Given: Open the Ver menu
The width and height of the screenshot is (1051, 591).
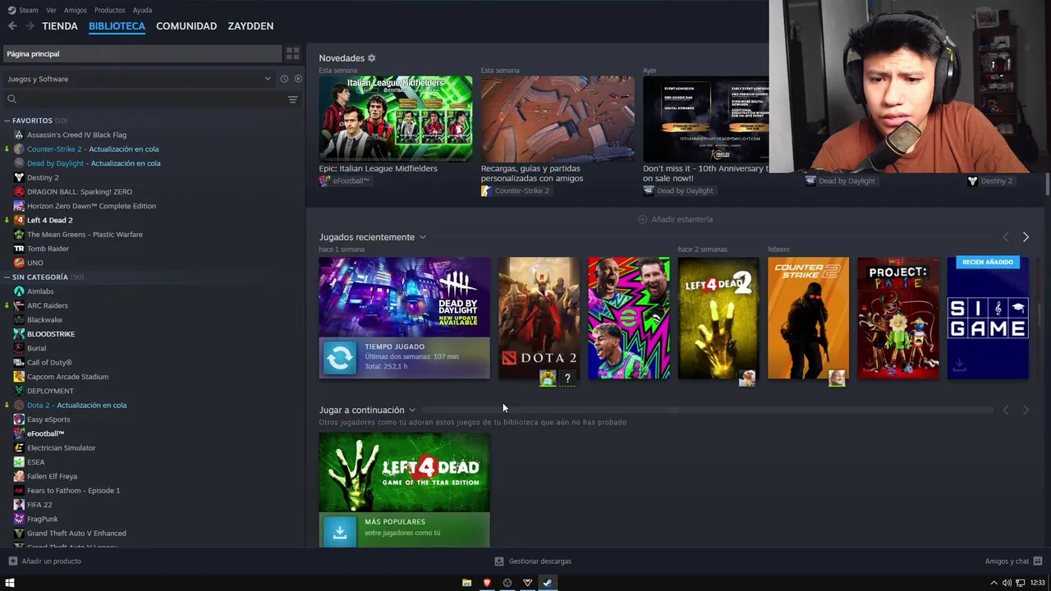Looking at the screenshot, I should 51,10.
